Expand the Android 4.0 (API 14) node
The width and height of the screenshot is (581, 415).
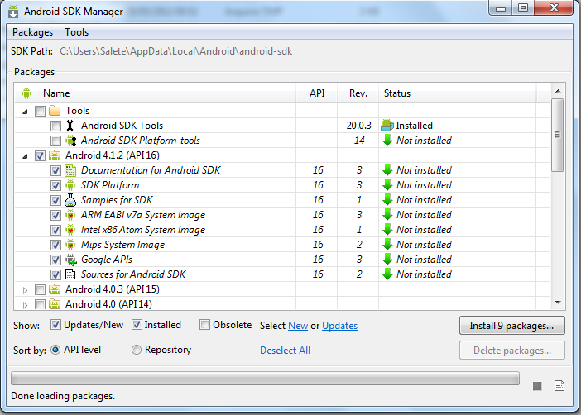click(x=25, y=305)
